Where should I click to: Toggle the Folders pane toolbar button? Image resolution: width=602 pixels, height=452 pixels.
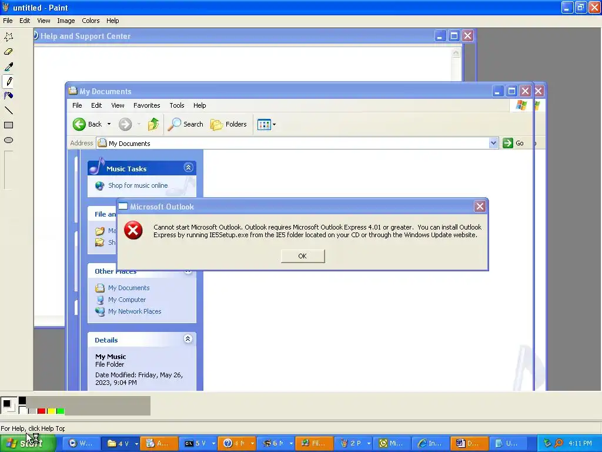point(229,124)
